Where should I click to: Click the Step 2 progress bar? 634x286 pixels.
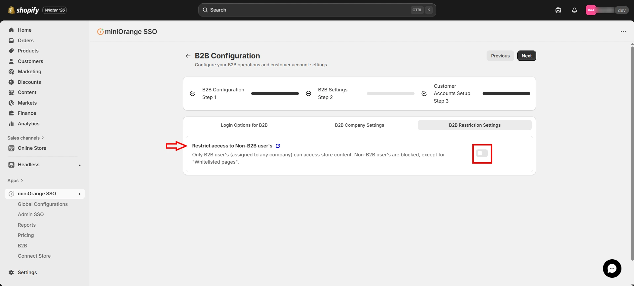pos(391,93)
